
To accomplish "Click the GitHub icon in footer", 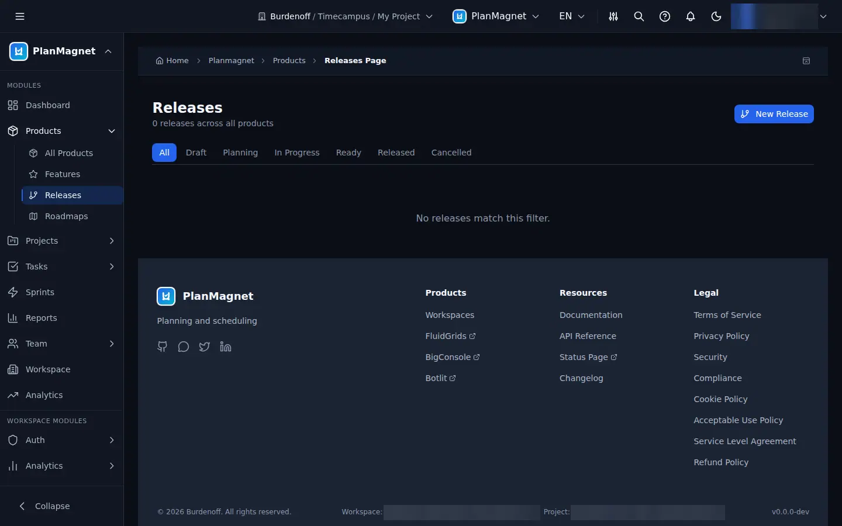I will coord(163,347).
